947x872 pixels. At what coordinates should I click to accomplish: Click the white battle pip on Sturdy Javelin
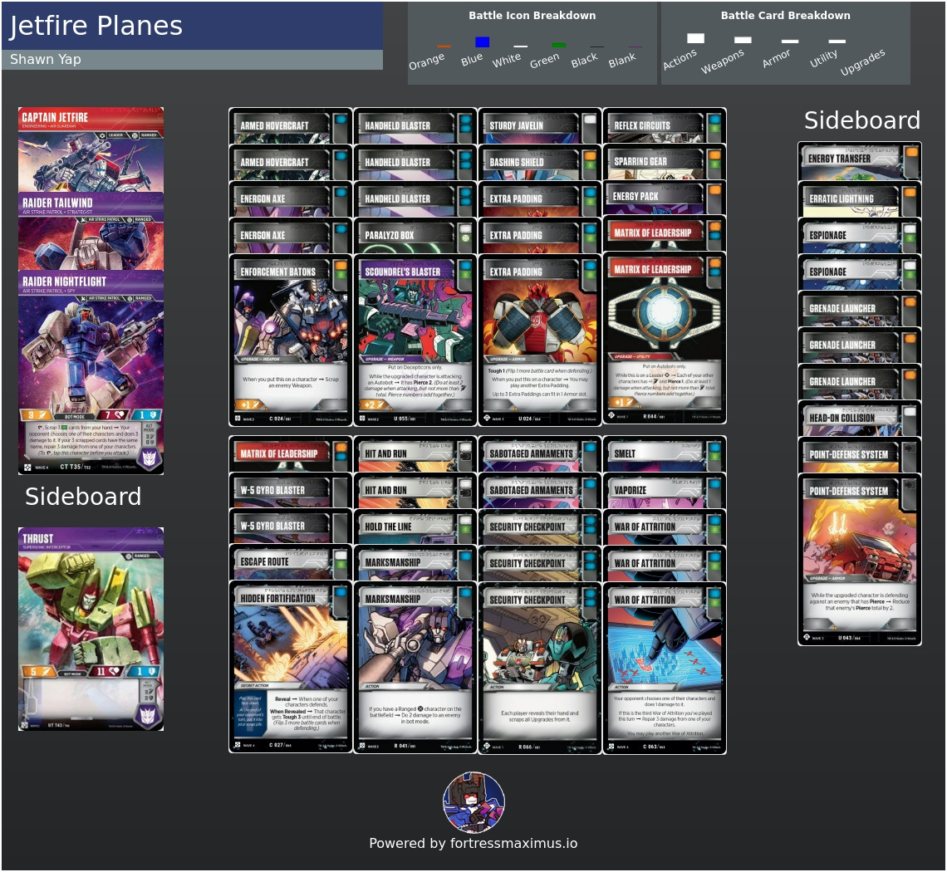590,120
